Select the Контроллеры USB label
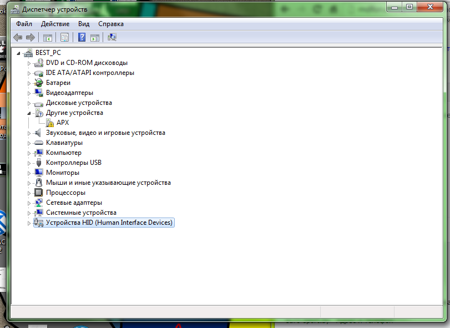450x328 pixels. coord(74,163)
